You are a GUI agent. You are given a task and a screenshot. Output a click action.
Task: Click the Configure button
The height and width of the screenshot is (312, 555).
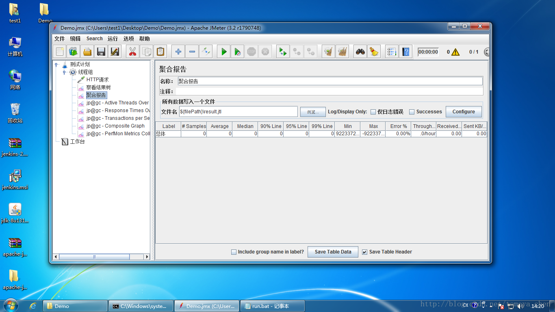pos(464,112)
